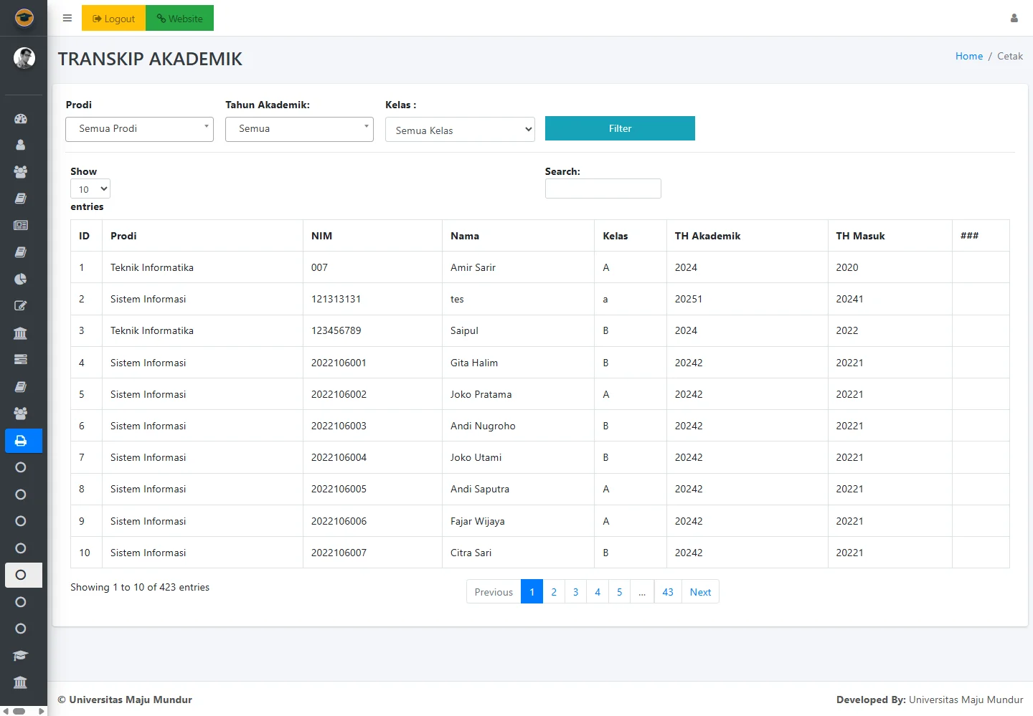Open the newspaper icon in sidebar
The width and height of the screenshot is (1033, 716).
(21, 225)
